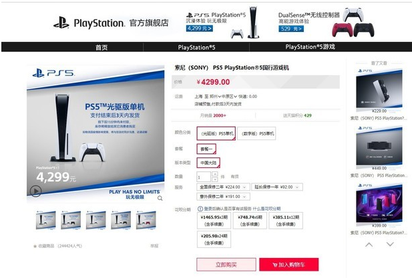Choose the 套餐一 package option
The height and width of the screenshot is (278, 412).
pos(206,149)
